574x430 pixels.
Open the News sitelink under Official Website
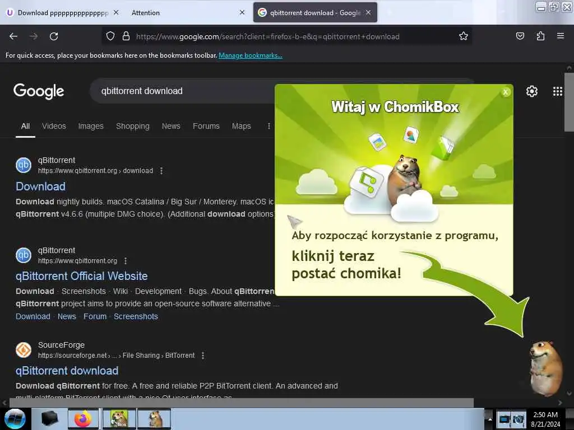tap(67, 317)
